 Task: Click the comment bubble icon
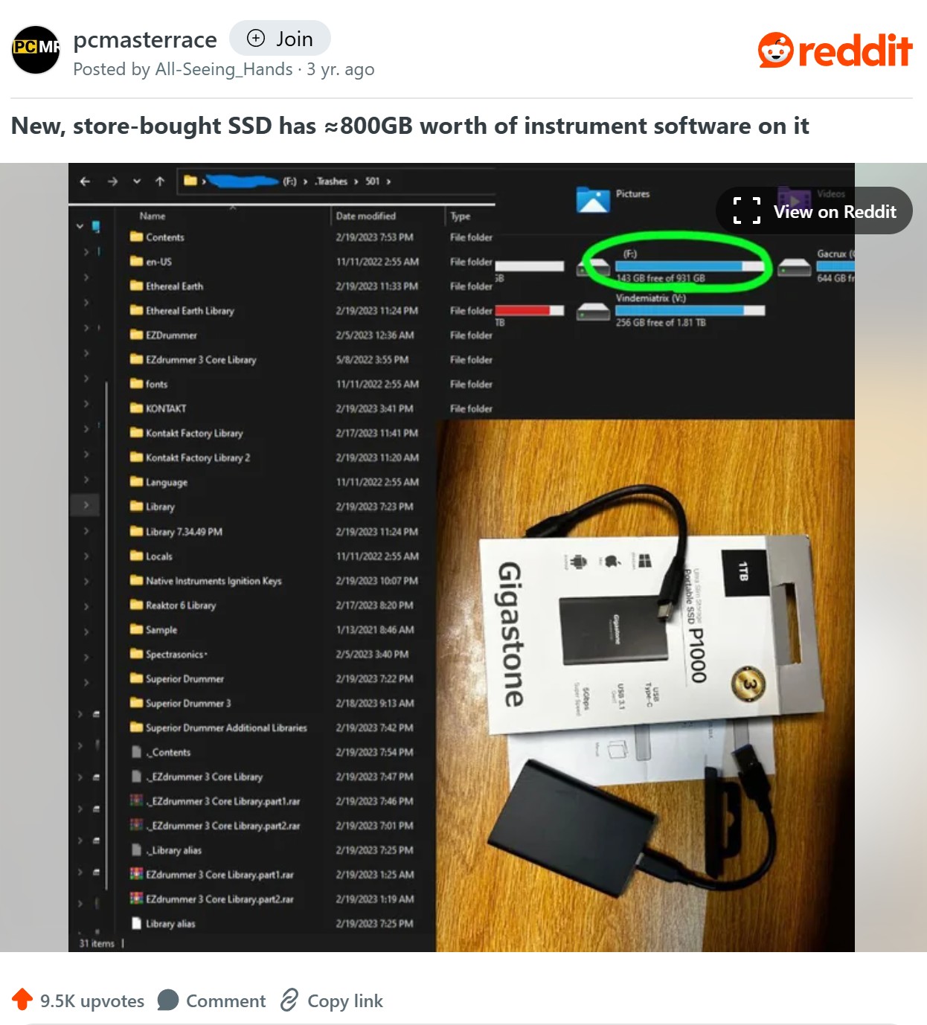click(168, 1000)
